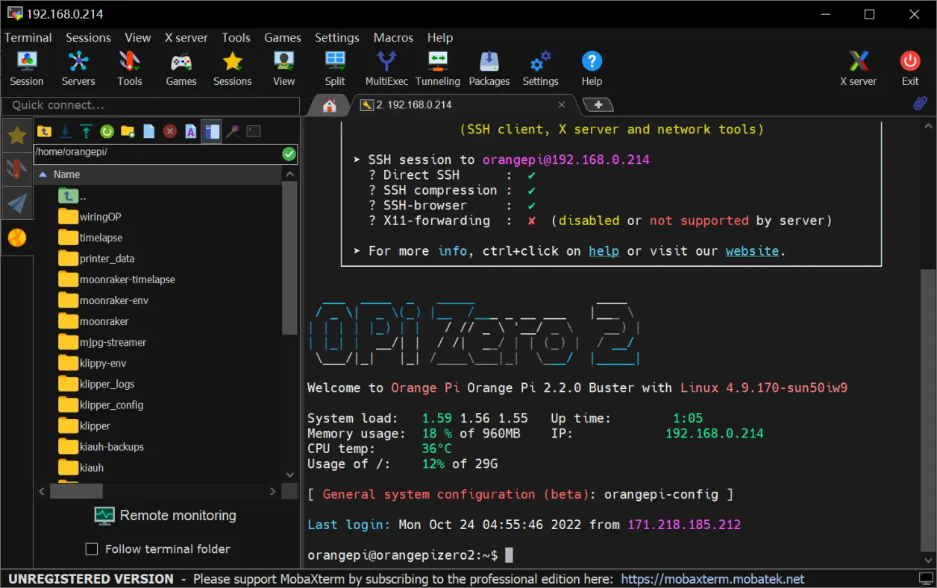This screenshot has width=937, height=588.
Task: Click the Remote monitoring button
Action: coord(165,516)
